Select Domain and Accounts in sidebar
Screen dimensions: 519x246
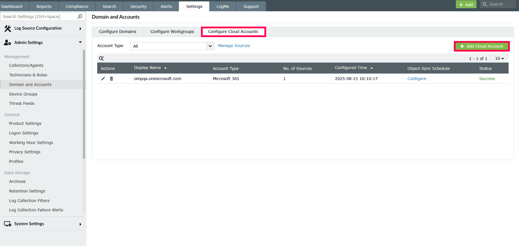(x=30, y=85)
